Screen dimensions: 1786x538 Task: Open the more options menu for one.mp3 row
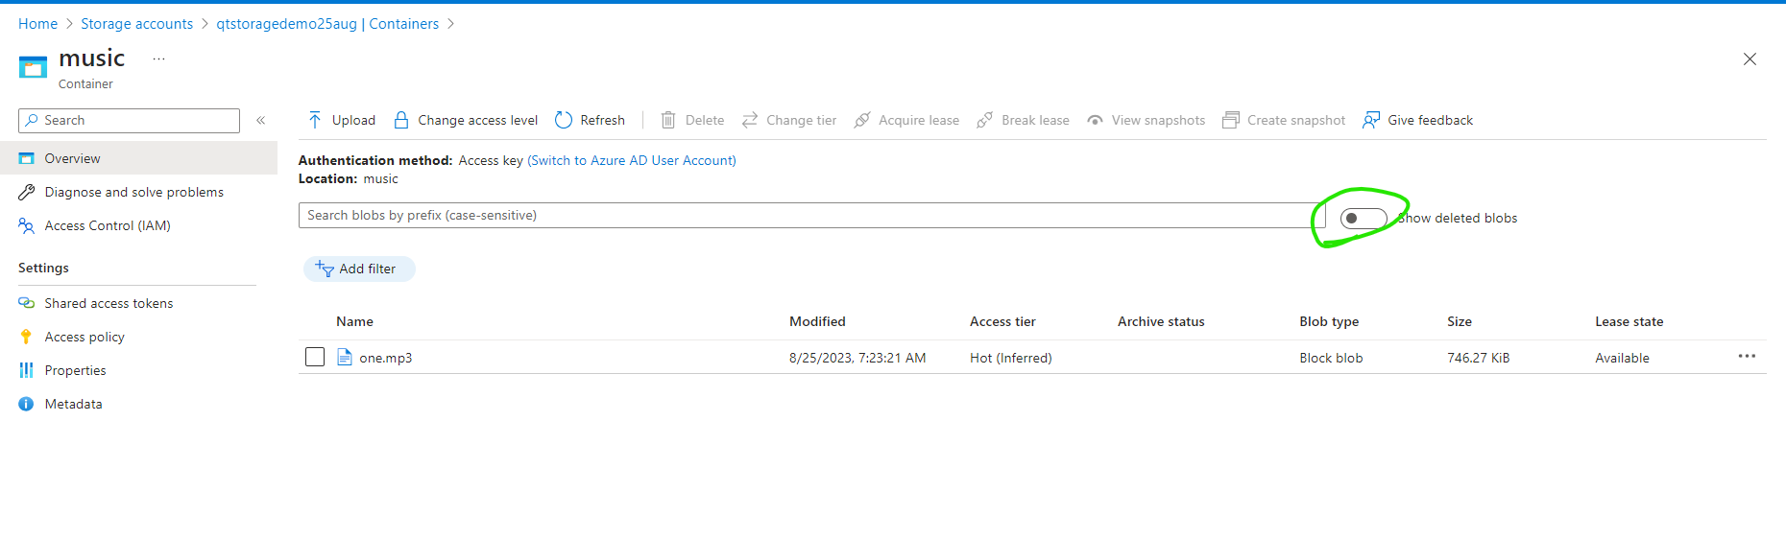[1747, 356]
